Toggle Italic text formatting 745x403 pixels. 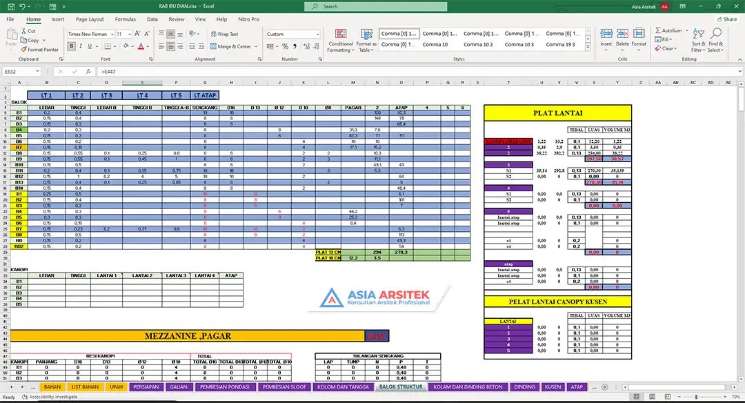tap(81, 46)
